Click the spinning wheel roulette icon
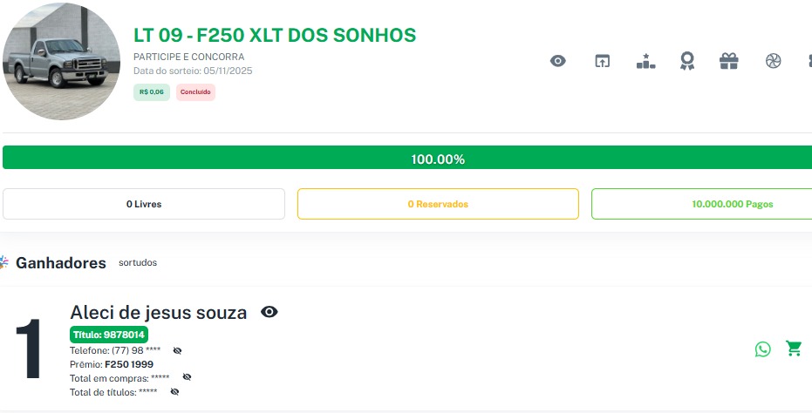This screenshot has width=812, height=413. point(773,61)
